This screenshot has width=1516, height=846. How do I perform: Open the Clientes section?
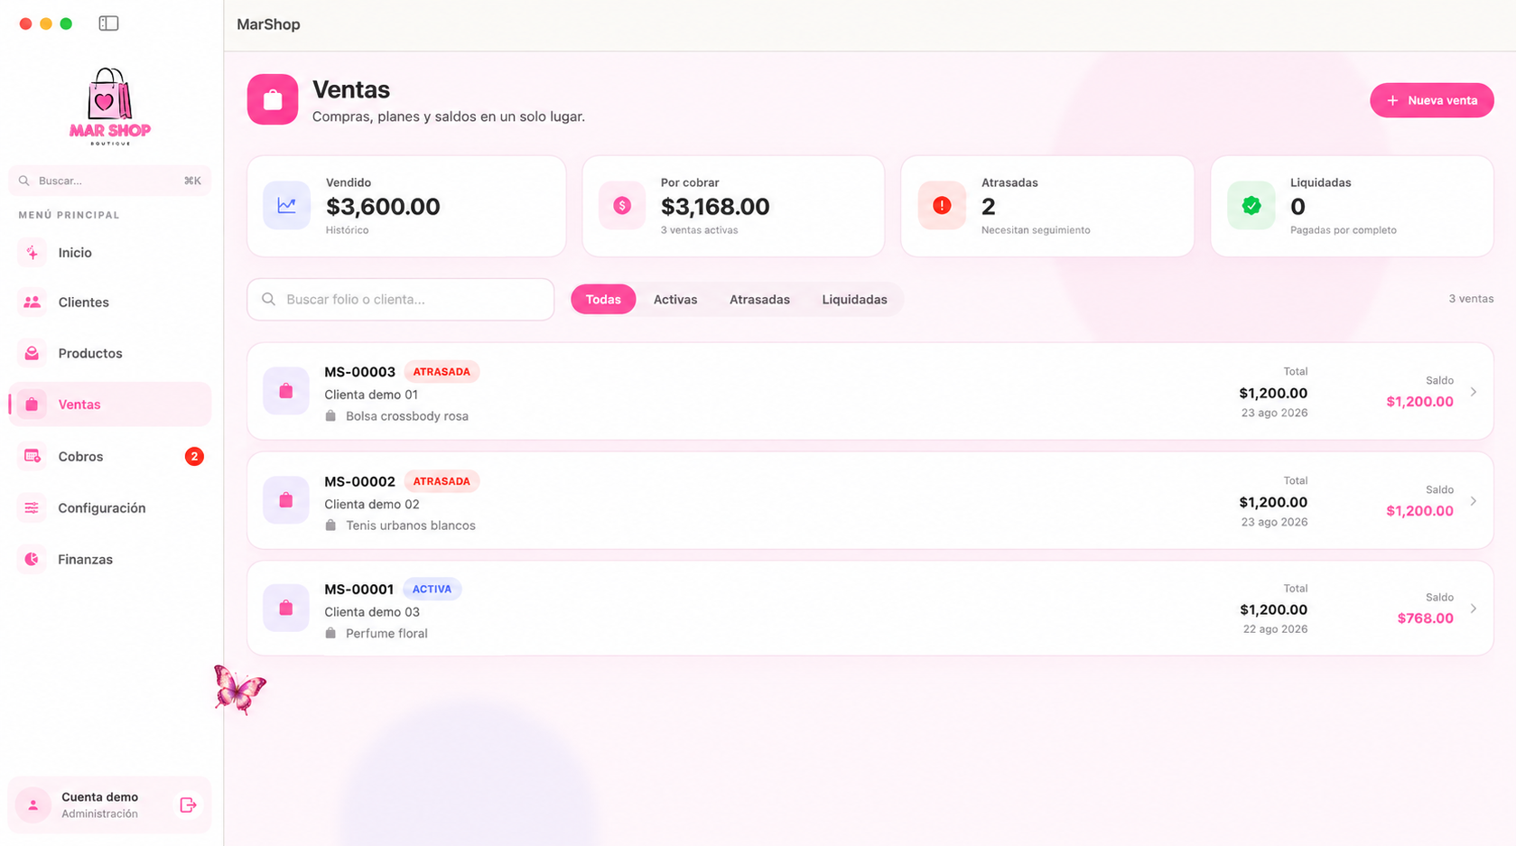(x=110, y=302)
